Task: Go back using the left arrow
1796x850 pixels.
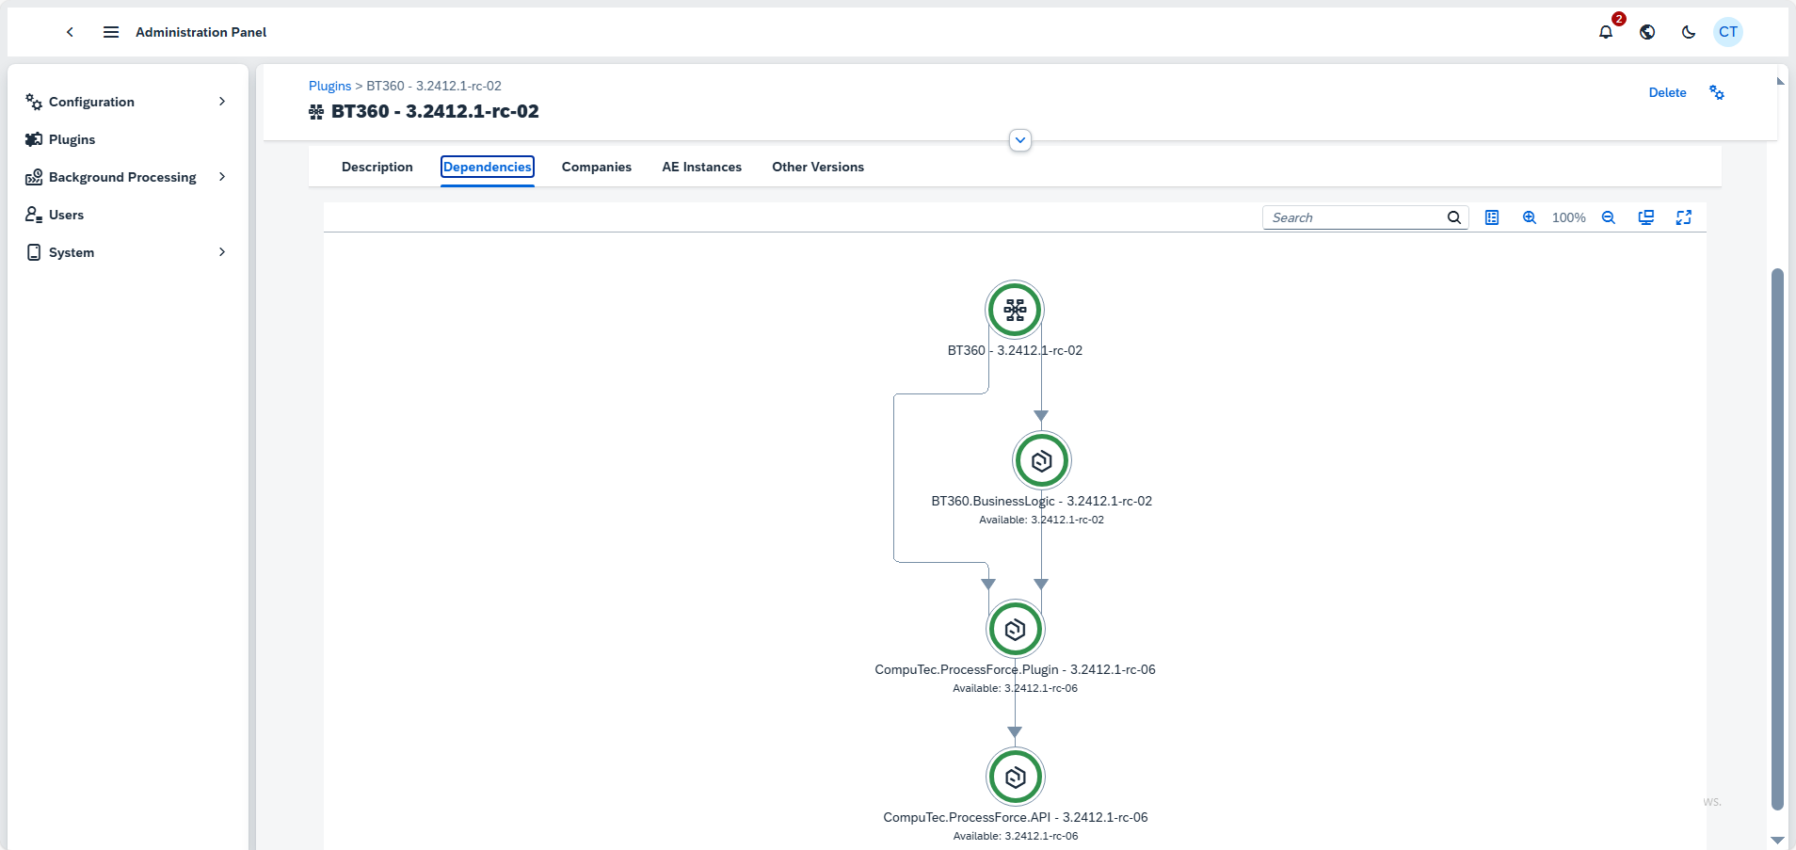Action: point(70,32)
